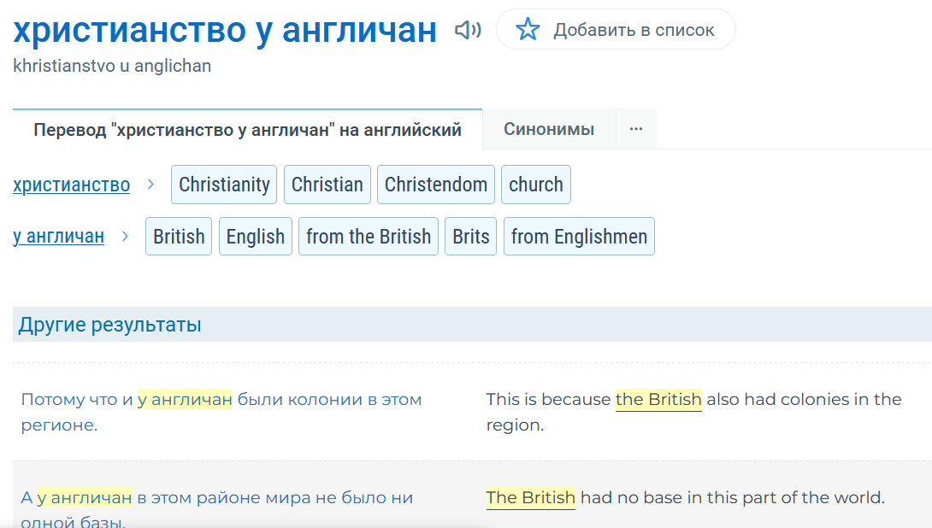Viewport: 932px width, 528px height.
Task: Open the three-dots more options tab
Action: point(636,130)
